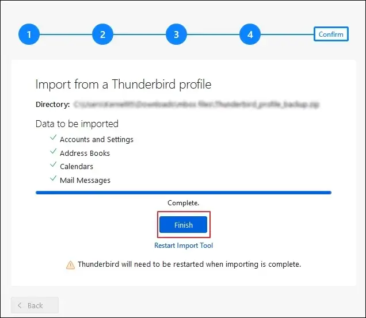Click the checkmark beside Address Books

pos(53,151)
